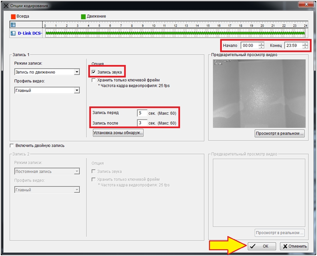Viewport: 317px width, 256px height.
Task: Increase Начало time with the up arrow
Action: click(261, 44)
